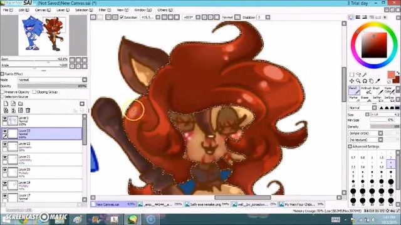Hide Layer20 using its eye toggle

coord(5,170)
